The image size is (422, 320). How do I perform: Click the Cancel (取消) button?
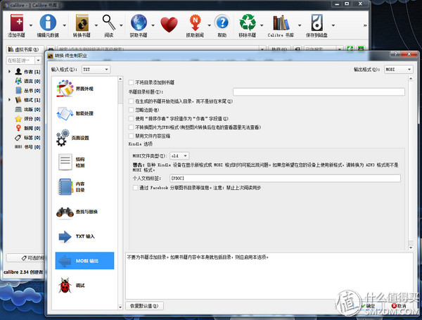(399, 306)
